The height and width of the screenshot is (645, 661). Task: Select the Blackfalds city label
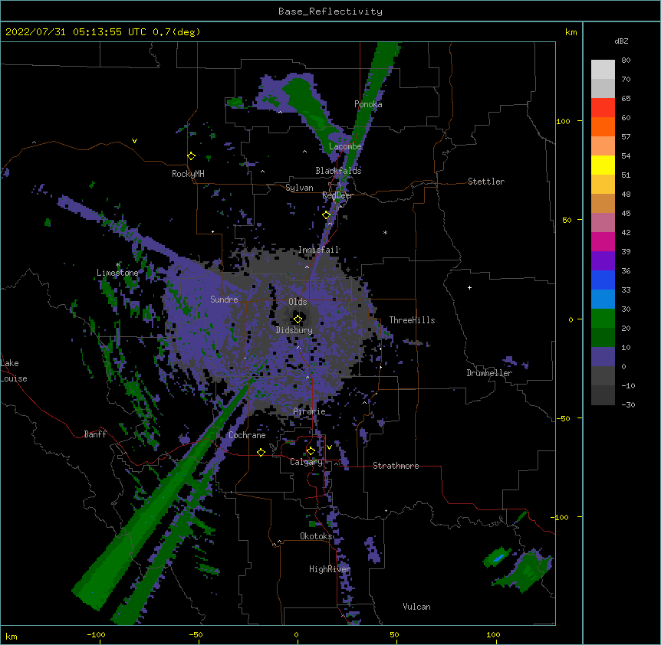pos(338,171)
